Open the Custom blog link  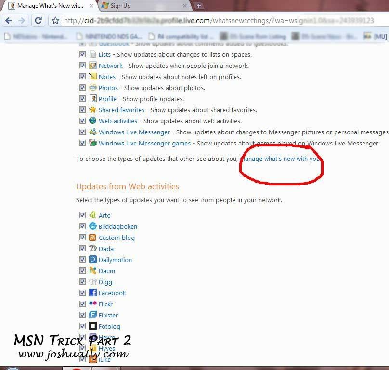click(x=117, y=238)
